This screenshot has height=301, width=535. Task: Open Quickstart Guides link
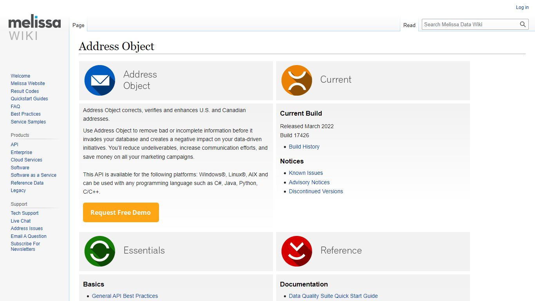click(29, 99)
